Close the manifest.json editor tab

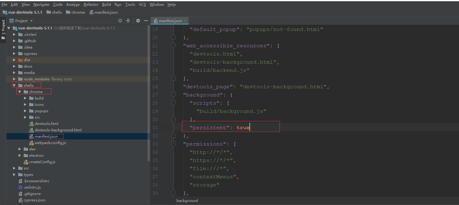[185, 21]
